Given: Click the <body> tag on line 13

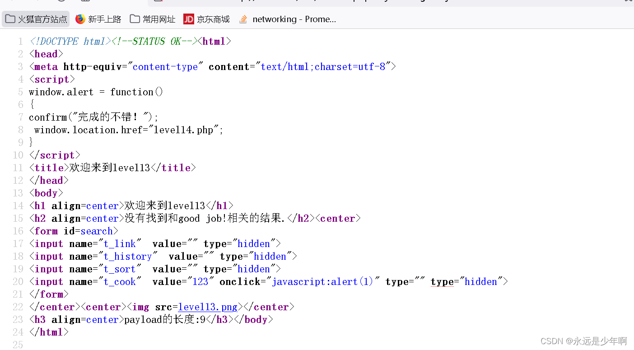Looking at the screenshot, I should (46, 193).
